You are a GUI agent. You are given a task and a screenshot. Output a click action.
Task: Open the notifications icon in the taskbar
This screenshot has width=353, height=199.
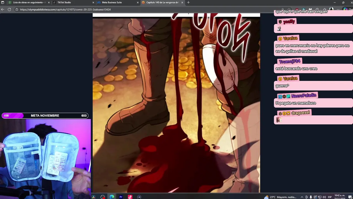point(350,197)
